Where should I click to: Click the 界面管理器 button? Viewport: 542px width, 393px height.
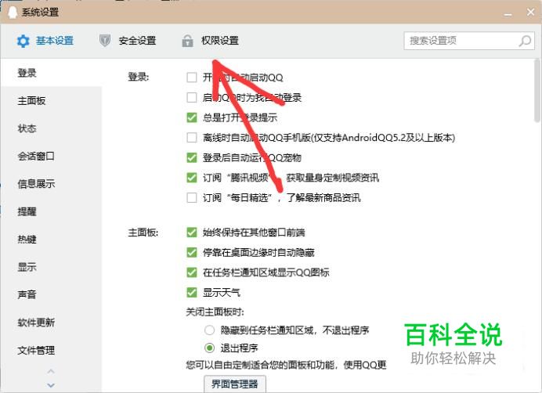click(235, 384)
